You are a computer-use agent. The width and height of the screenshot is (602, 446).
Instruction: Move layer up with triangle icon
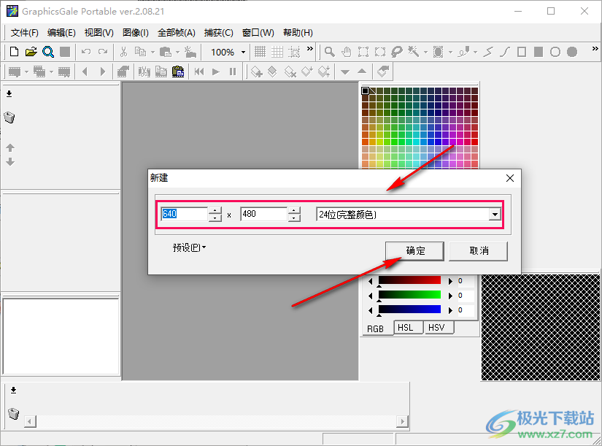362,72
